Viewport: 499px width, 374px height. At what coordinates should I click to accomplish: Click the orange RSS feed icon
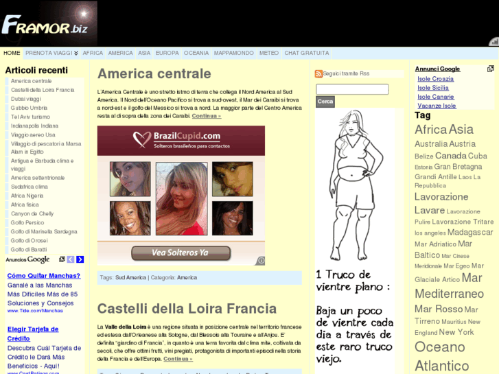pyautogui.click(x=318, y=73)
